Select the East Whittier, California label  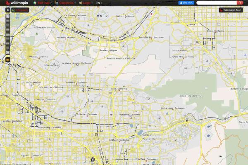(x=51, y=87)
